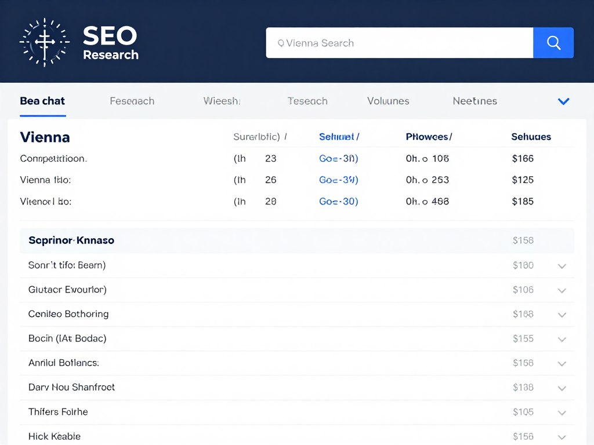
Task: Select the Anrilul Botlancs row text
Action: [x=64, y=363]
